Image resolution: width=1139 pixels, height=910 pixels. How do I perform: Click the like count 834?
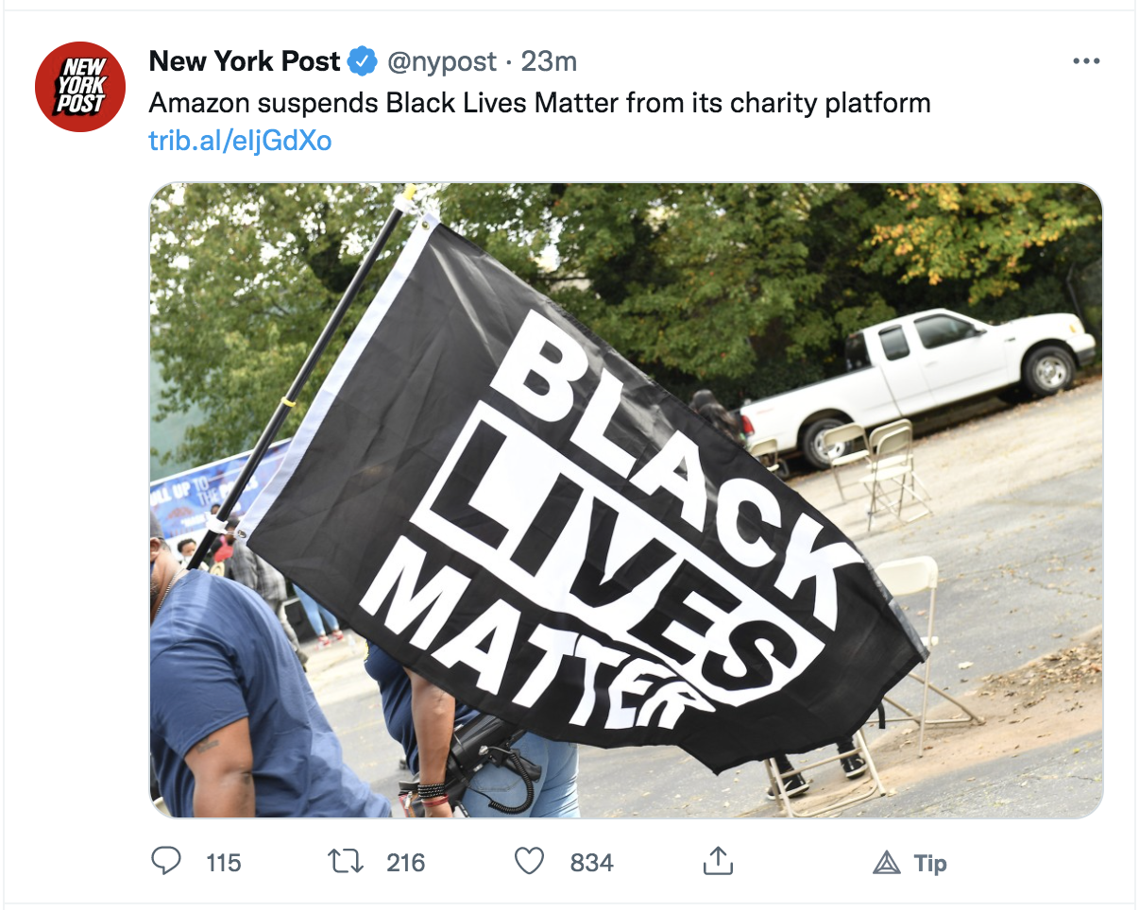[x=591, y=863]
